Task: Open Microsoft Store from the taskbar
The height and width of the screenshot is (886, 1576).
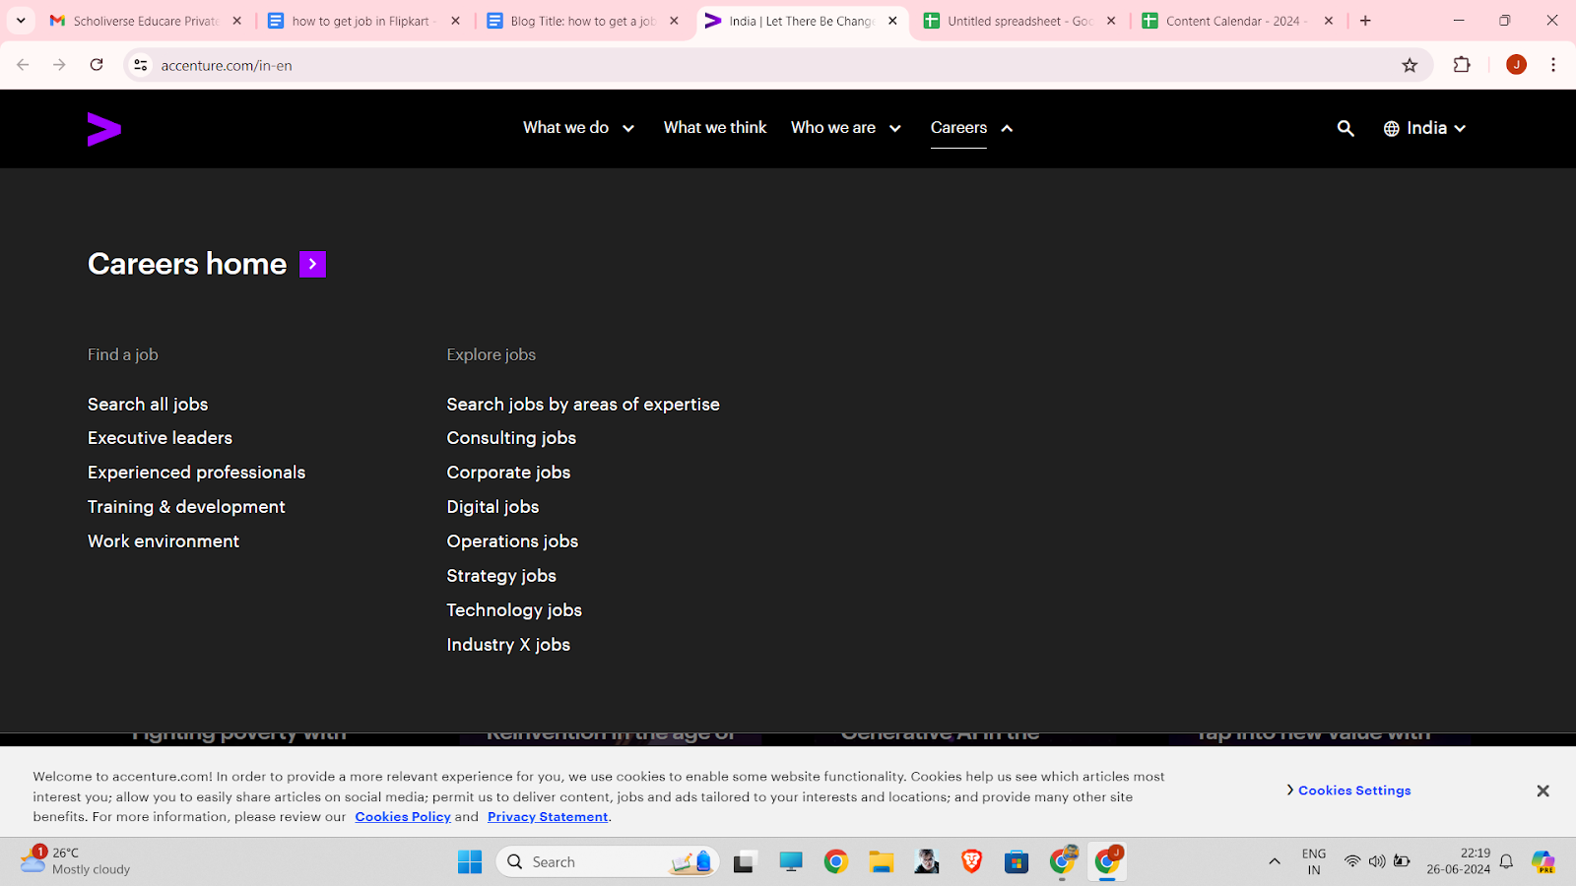Action: pyautogui.click(x=1017, y=862)
